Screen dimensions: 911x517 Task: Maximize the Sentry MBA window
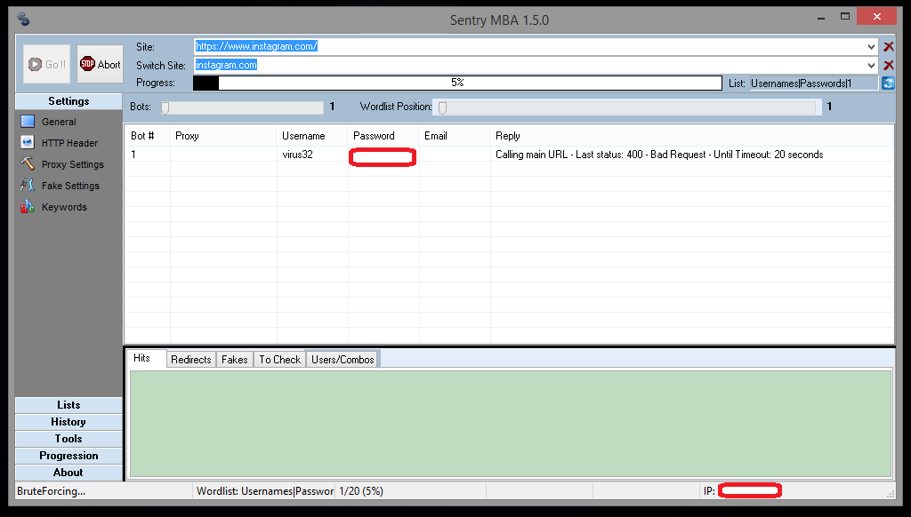[x=845, y=17]
